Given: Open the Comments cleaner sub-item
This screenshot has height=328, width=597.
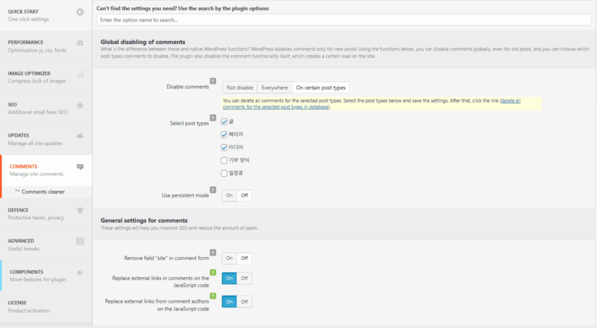Looking at the screenshot, I should pos(43,192).
